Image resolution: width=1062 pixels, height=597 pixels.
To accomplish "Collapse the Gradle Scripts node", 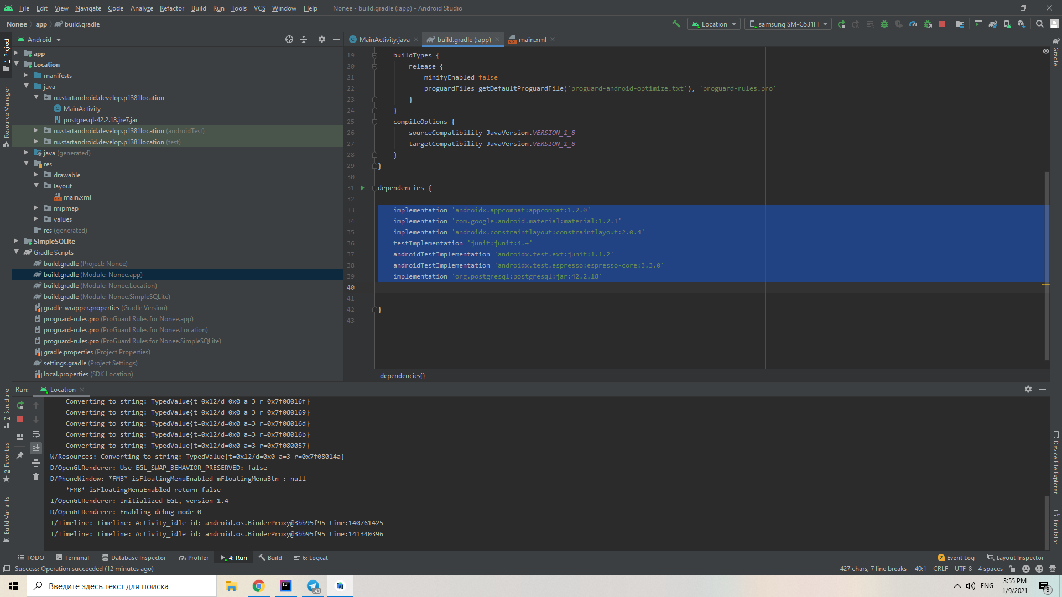I will tap(16, 252).
